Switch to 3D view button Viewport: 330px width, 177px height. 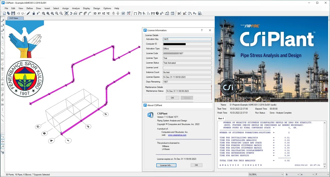point(95,13)
